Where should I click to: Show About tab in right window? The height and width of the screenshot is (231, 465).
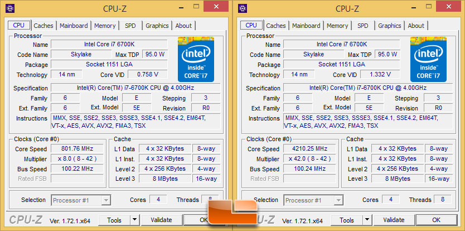coord(416,26)
